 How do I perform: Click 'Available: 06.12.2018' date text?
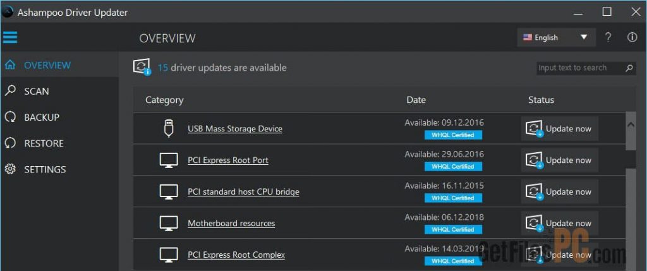click(x=444, y=217)
